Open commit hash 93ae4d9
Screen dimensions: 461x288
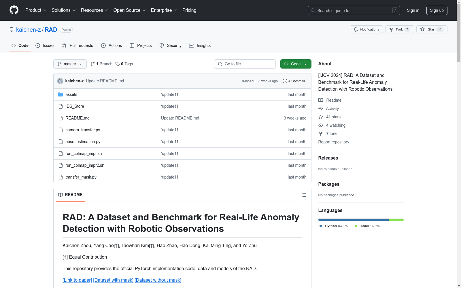249,81
